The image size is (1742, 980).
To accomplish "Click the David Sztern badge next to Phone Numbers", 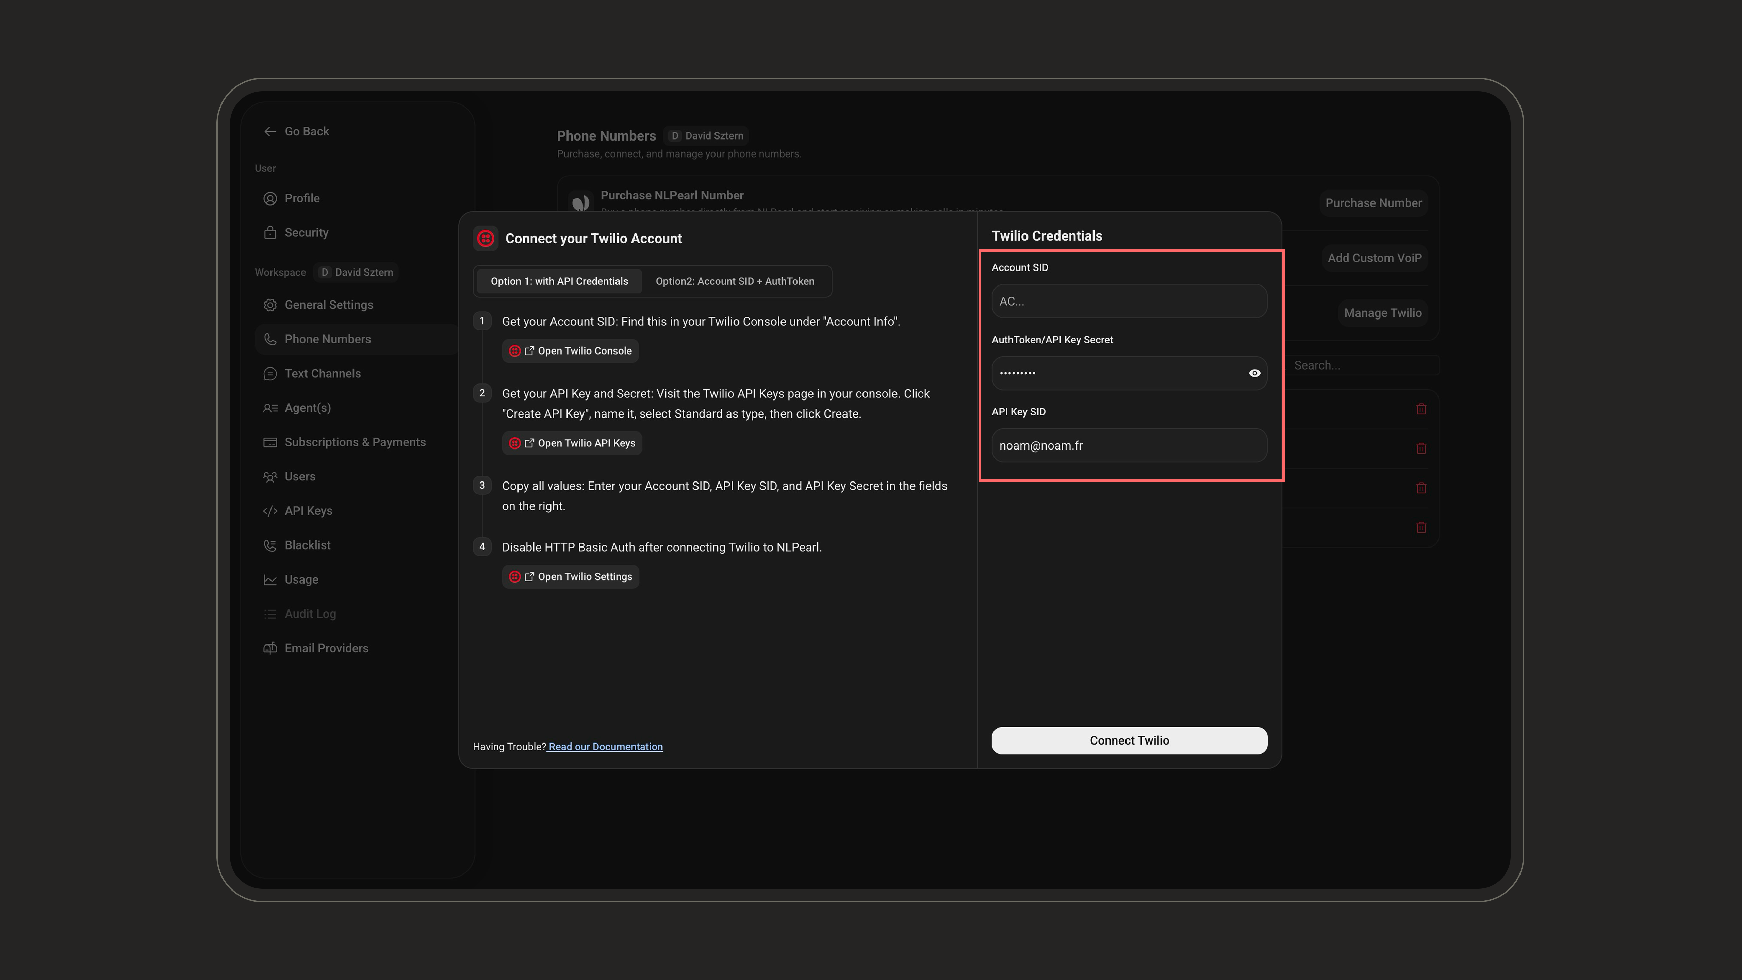I will (x=707, y=136).
